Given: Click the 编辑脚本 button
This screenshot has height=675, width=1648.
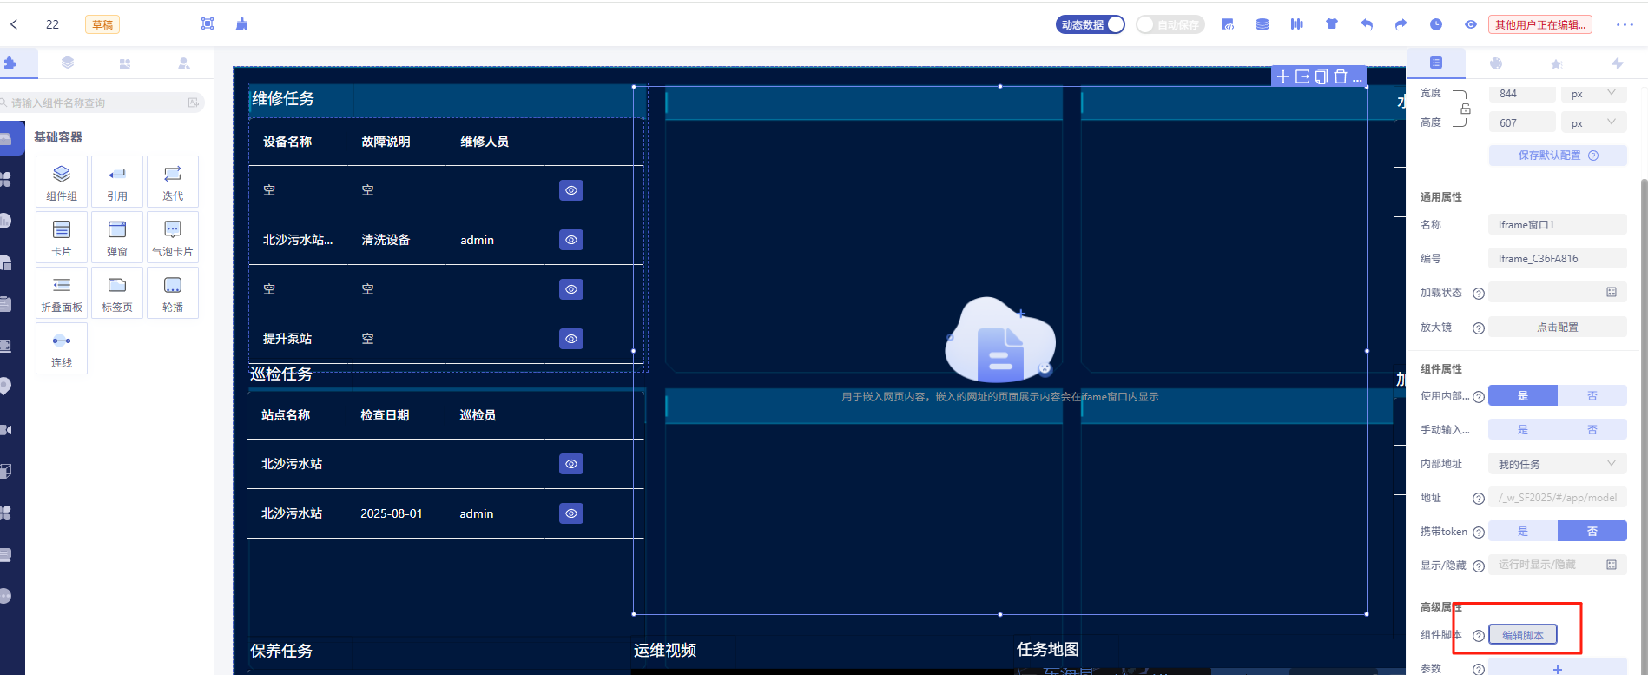Looking at the screenshot, I should click(1523, 635).
